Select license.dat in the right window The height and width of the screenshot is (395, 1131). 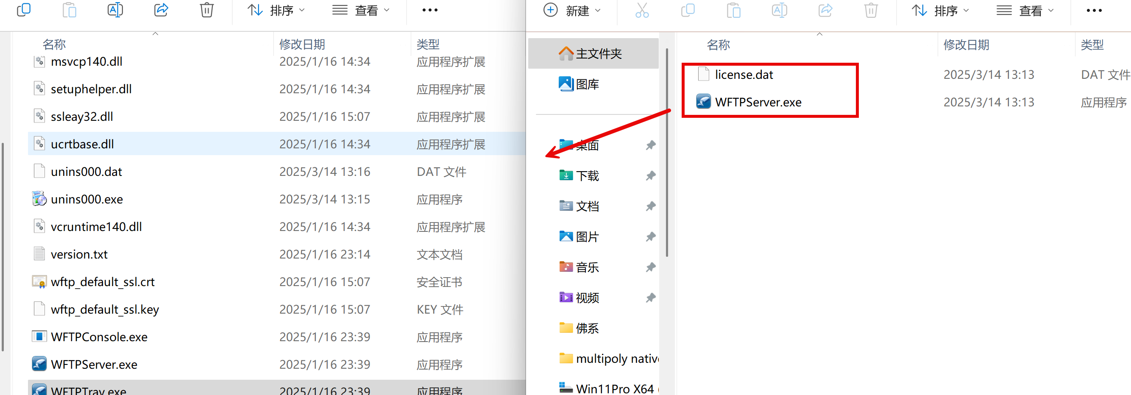744,75
